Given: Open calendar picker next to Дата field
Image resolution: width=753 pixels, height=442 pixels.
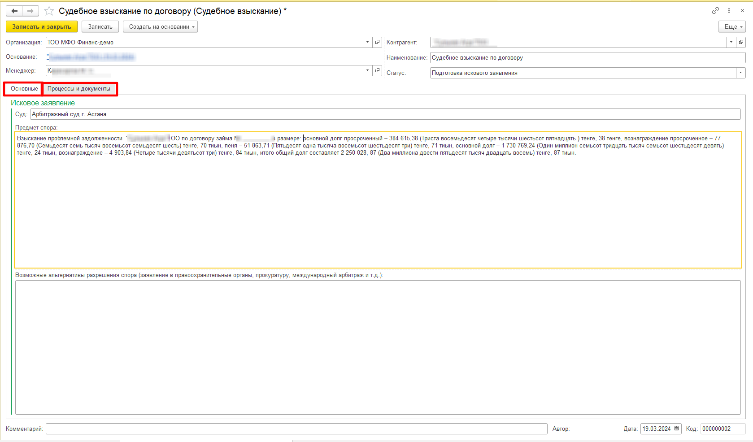Looking at the screenshot, I should [x=677, y=429].
